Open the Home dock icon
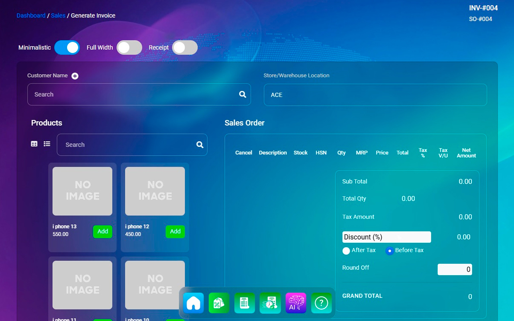Viewport: 514px width, 321px height. (194, 303)
